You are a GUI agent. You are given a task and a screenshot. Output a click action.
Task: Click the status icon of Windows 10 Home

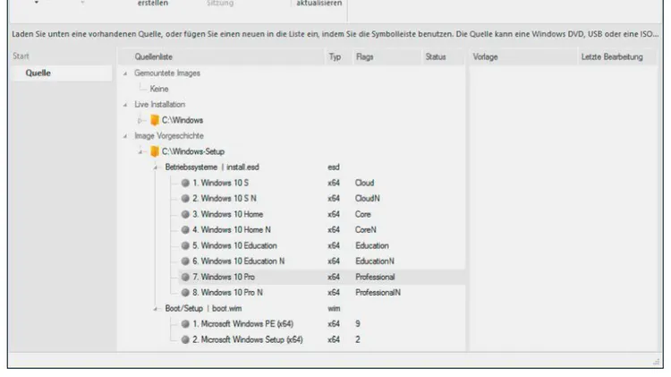(x=185, y=214)
